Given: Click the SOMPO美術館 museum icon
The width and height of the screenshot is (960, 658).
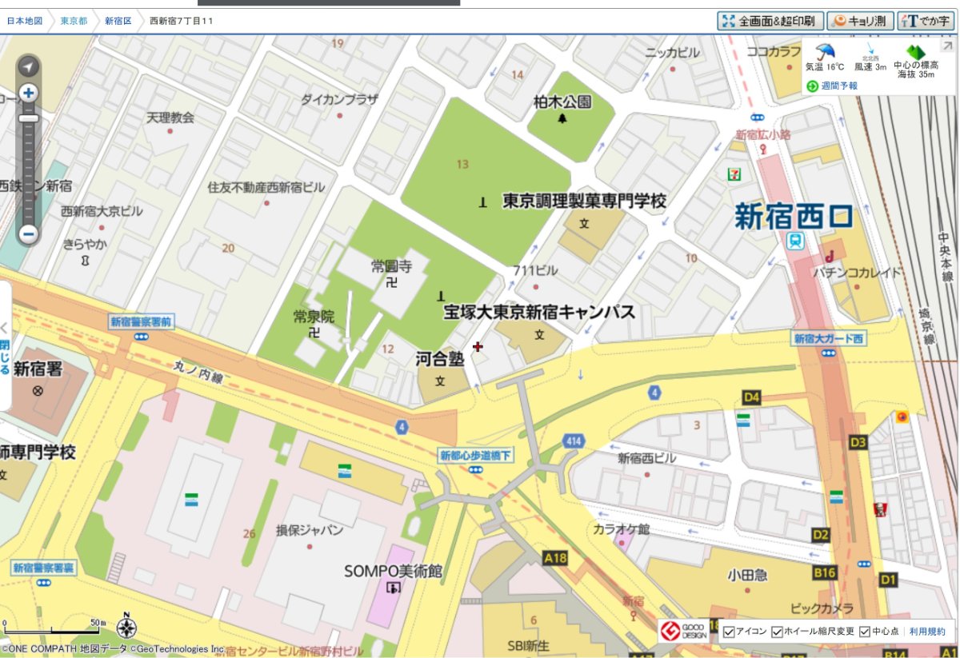Looking at the screenshot, I should pos(393,588).
